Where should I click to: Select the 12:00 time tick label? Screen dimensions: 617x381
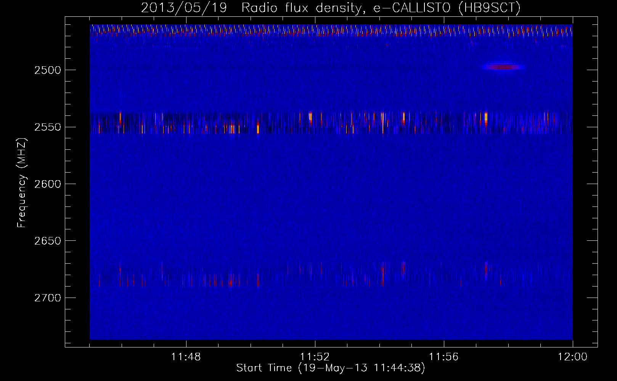pyautogui.click(x=573, y=357)
